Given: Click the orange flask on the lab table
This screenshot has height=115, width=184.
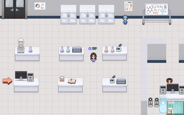Looking at the screenshot, I should (x=106, y=50).
